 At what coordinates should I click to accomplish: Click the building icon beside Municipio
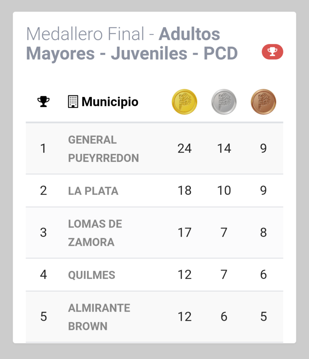click(x=73, y=102)
